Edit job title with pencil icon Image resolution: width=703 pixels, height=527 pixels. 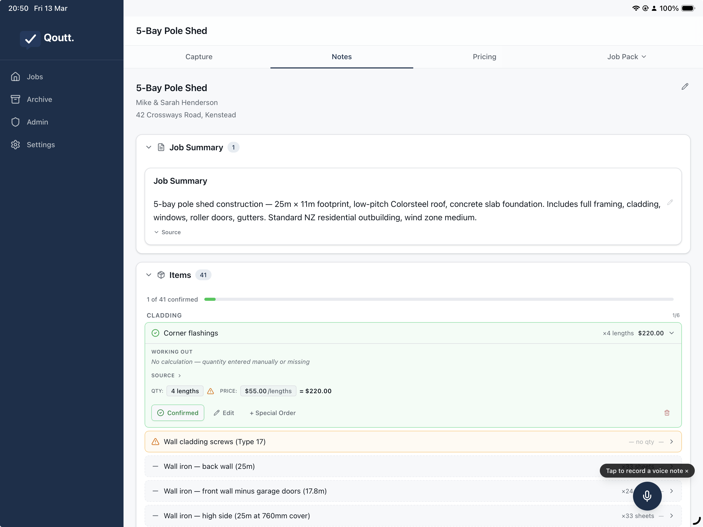[x=684, y=87]
